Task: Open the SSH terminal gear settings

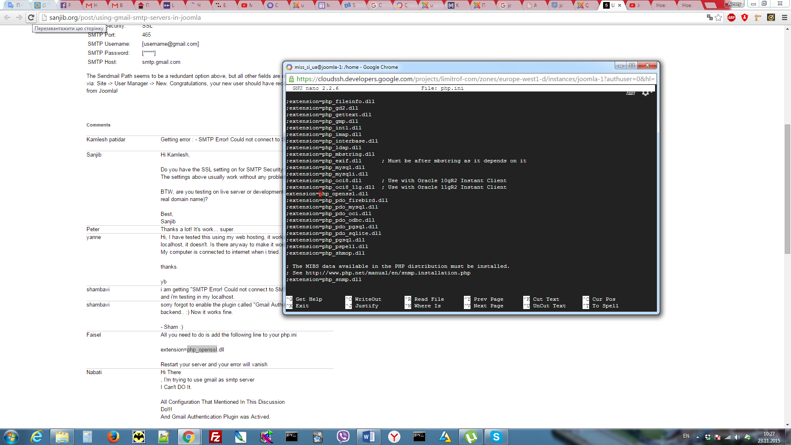Action: point(646,93)
